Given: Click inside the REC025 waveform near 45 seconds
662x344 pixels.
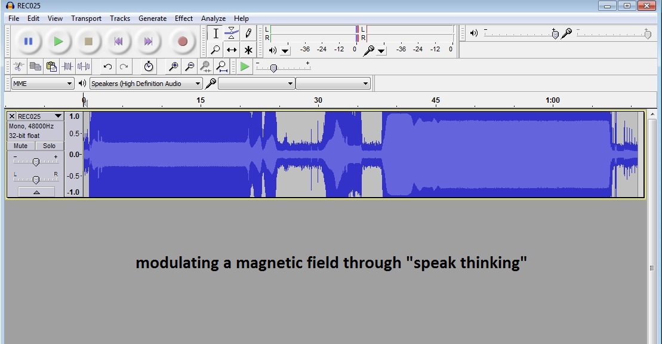Looking at the screenshot, I should point(436,154).
